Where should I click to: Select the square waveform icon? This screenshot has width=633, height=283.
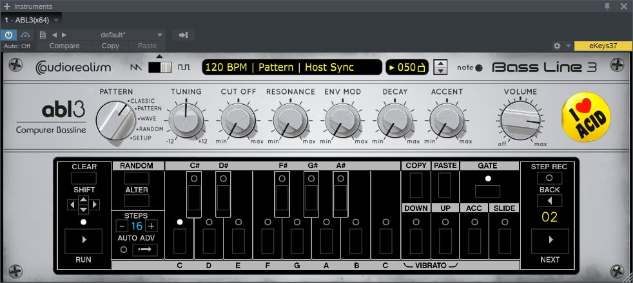click(x=184, y=68)
